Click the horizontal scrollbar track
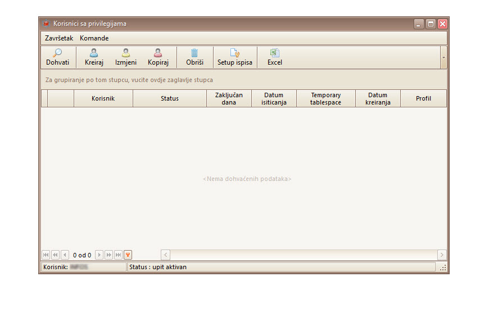The height and width of the screenshot is (331, 489). coord(304,255)
